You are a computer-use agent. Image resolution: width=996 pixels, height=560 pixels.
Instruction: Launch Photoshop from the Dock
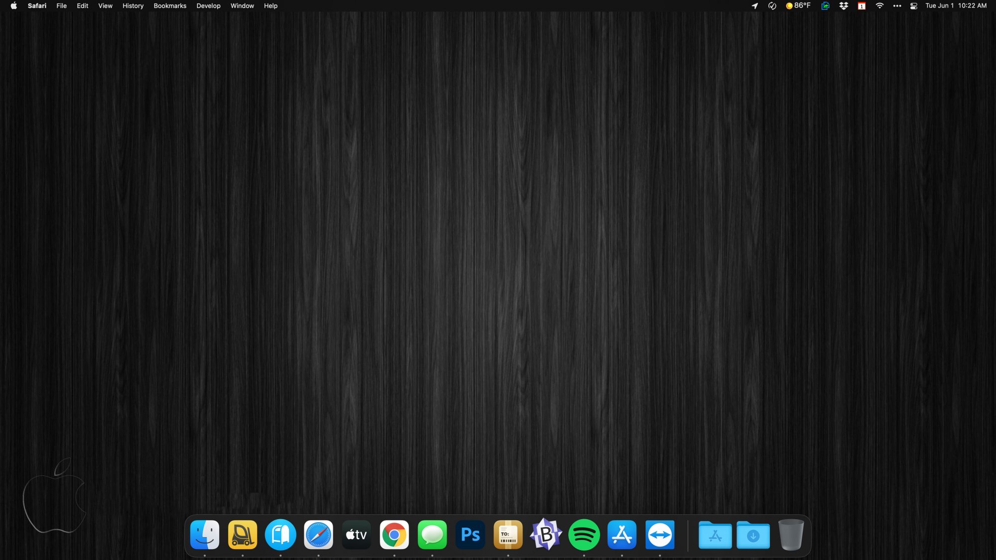470,535
